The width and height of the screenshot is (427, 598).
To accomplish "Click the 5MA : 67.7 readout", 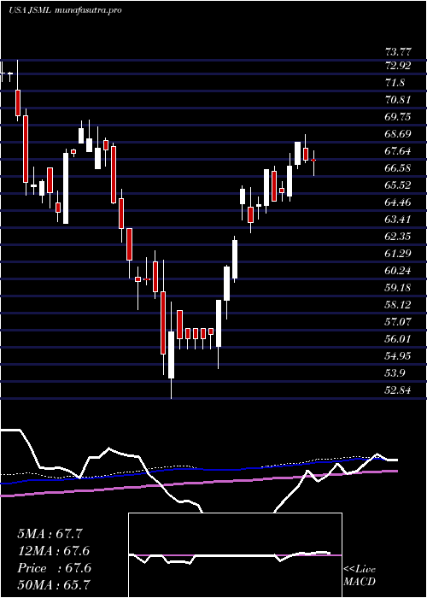I will [x=50, y=534].
